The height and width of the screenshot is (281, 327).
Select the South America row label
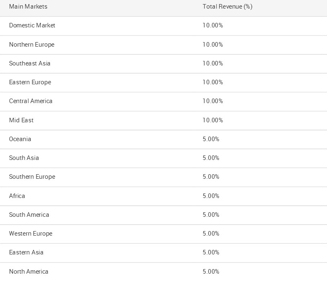click(x=29, y=214)
